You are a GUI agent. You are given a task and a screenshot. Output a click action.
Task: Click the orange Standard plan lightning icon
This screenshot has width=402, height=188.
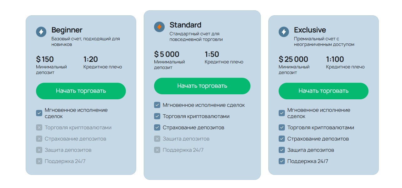[159, 27]
